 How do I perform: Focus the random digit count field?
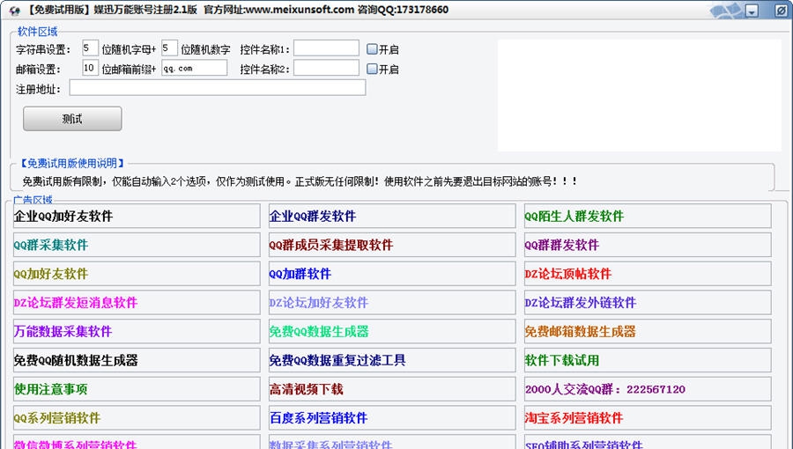click(169, 48)
